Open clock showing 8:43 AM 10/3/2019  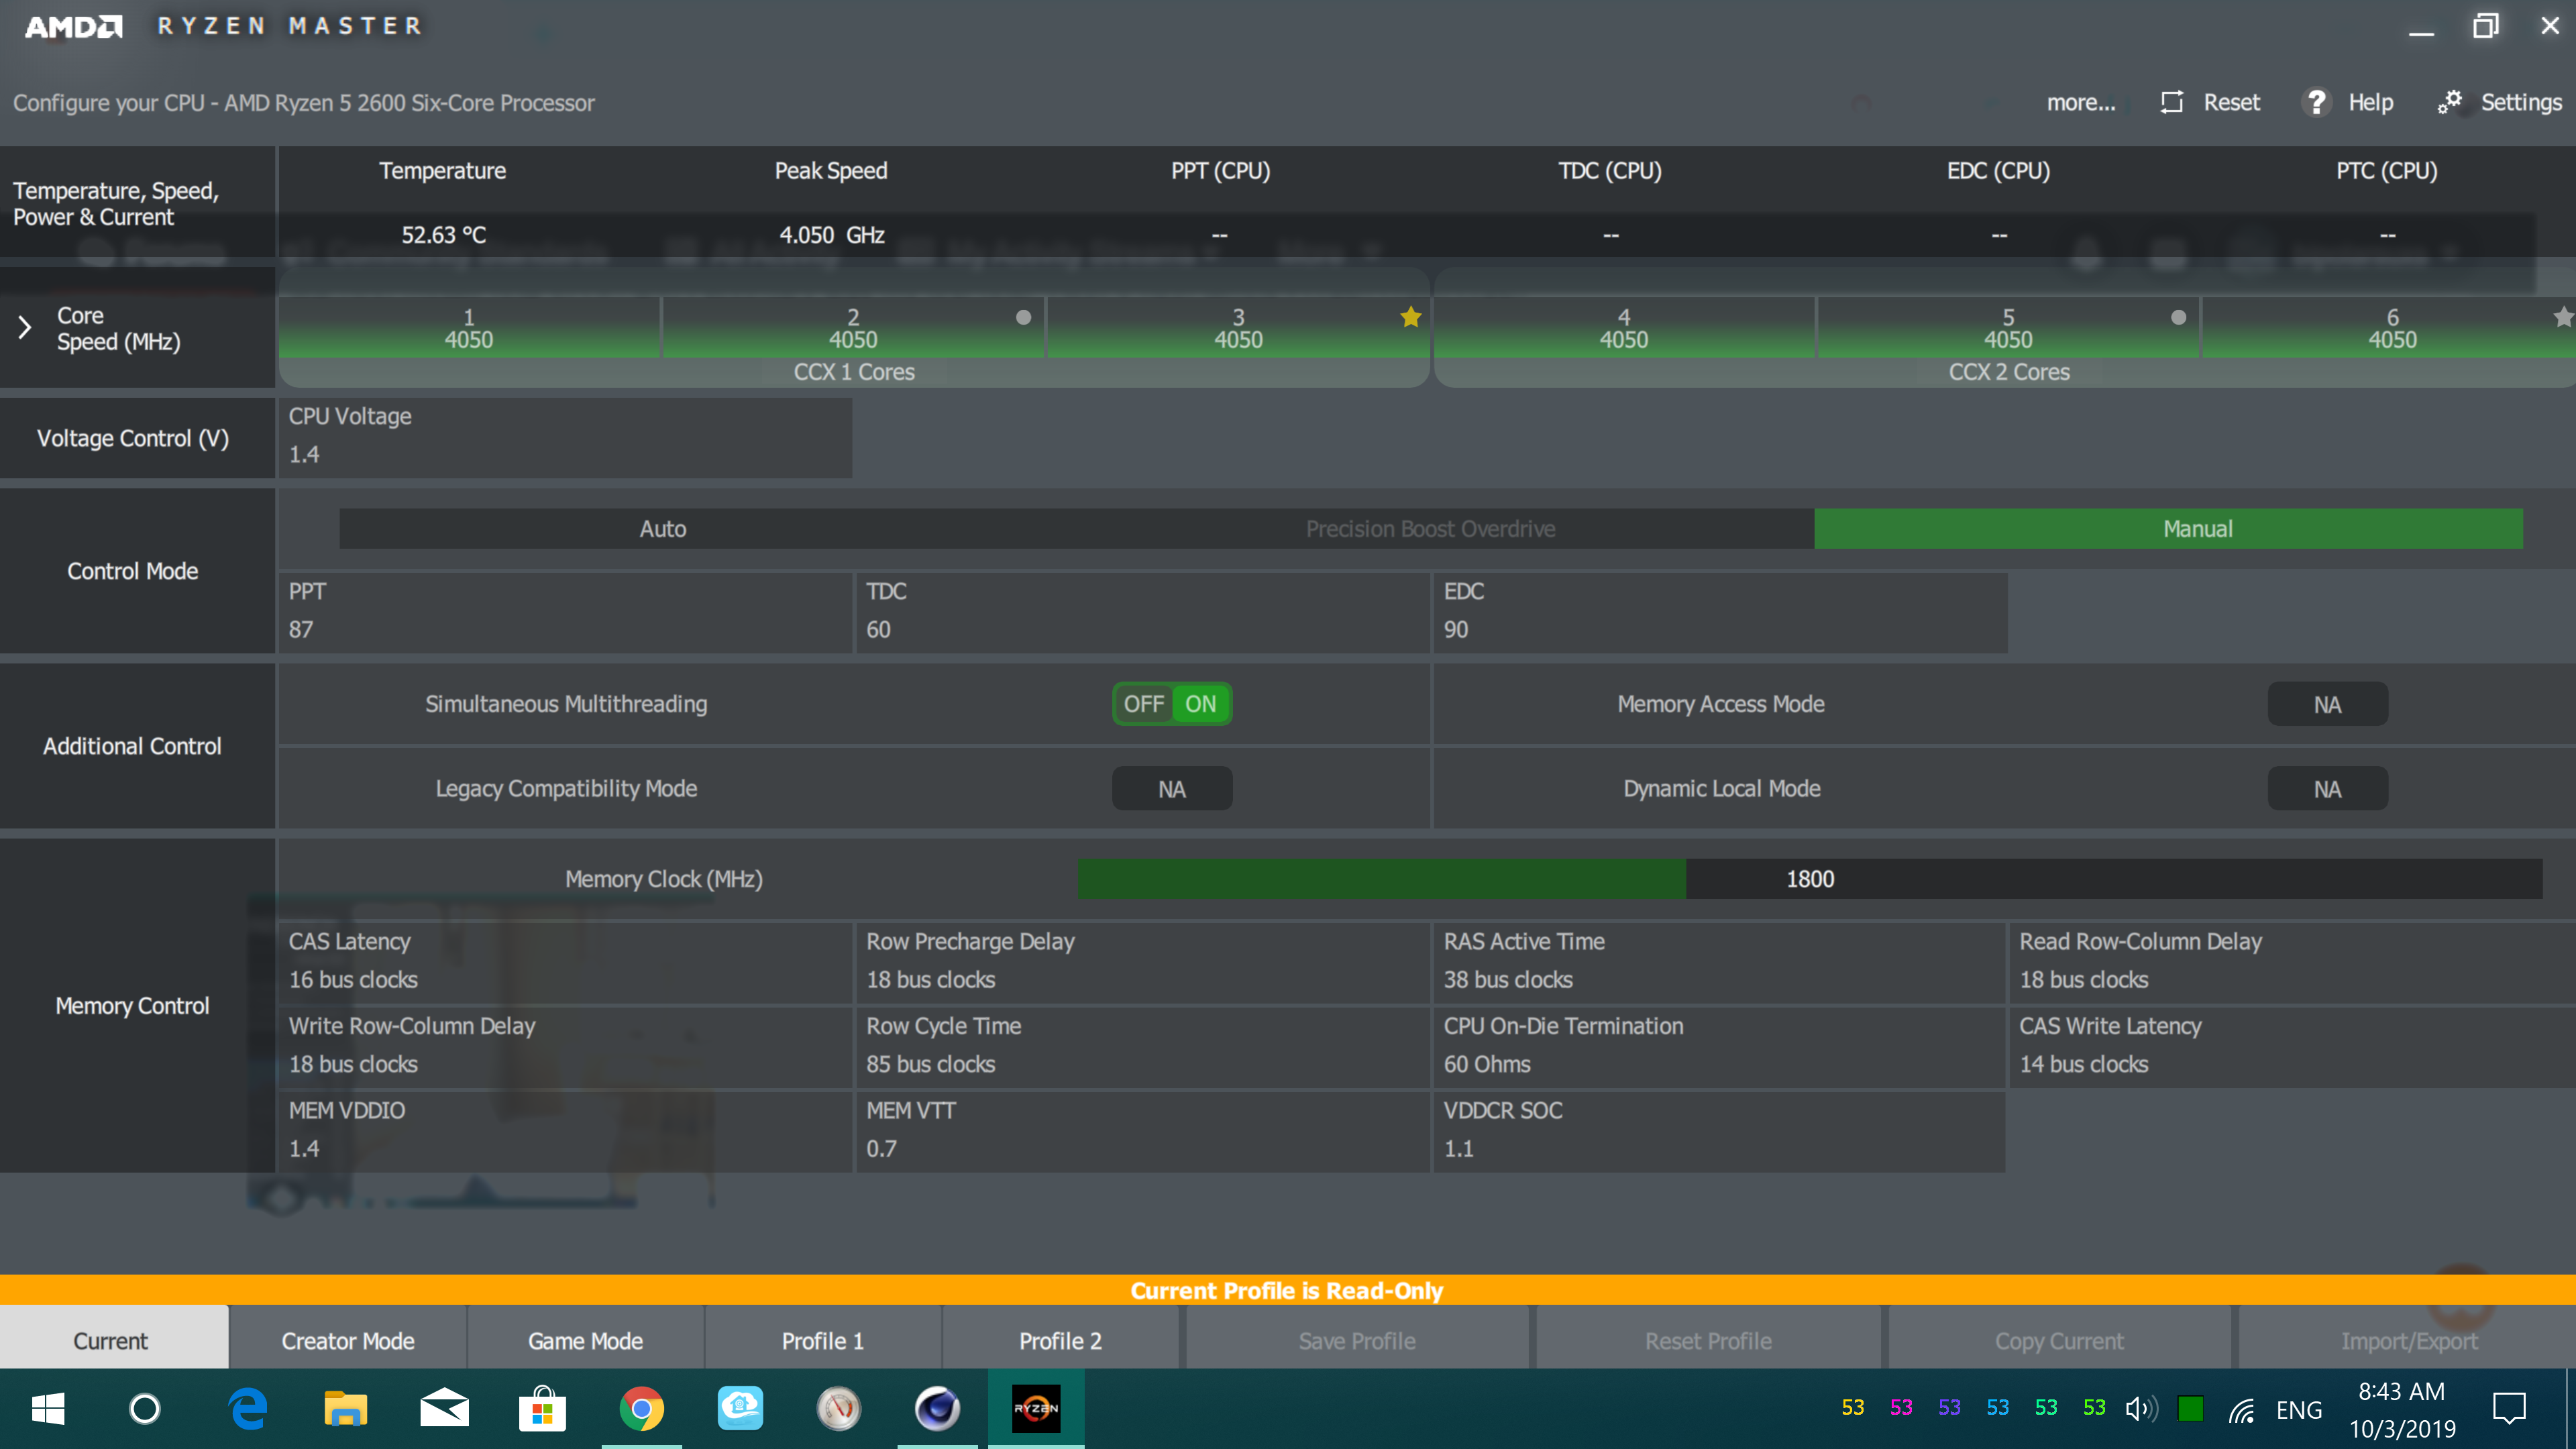pyautogui.click(x=2402, y=1410)
